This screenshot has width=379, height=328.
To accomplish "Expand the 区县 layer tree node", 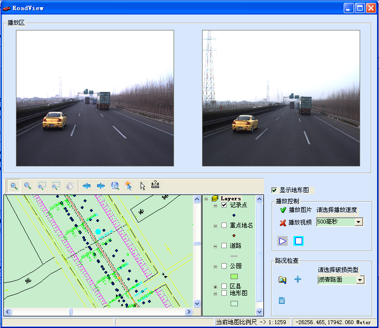I will click(x=215, y=286).
